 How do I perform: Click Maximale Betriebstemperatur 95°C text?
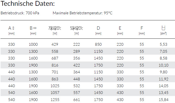coord(83,13)
